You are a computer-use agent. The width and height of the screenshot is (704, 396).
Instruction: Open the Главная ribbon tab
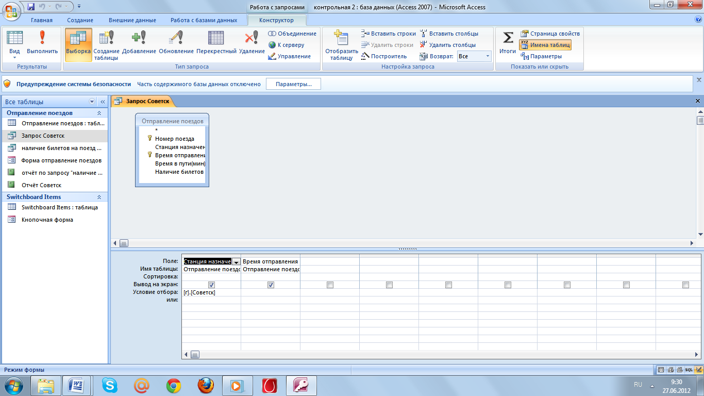42,20
